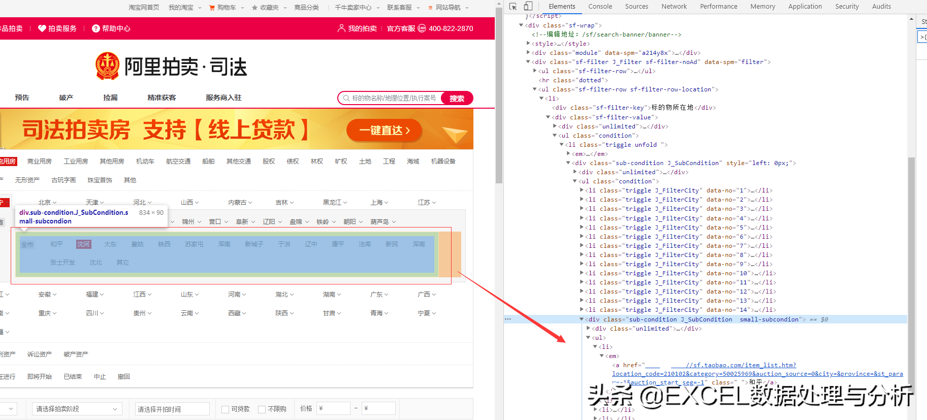The image size is (927, 420).
Task: Open the 千牛卖家中心 menu
Action: [x=357, y=8]
